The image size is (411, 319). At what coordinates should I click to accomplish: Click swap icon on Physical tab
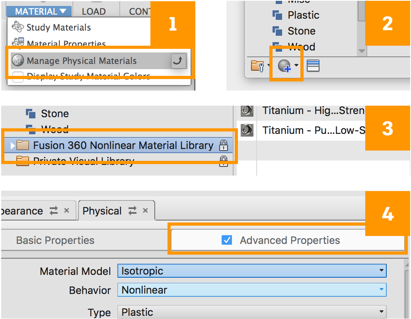pyautogui.click(x=132, y=211)
